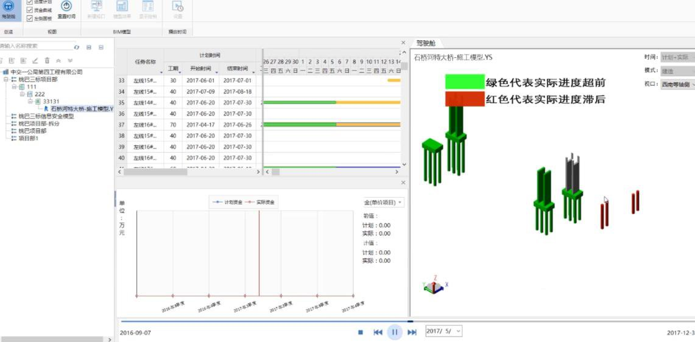Collapse the 33131 tree node

point(30,102)
